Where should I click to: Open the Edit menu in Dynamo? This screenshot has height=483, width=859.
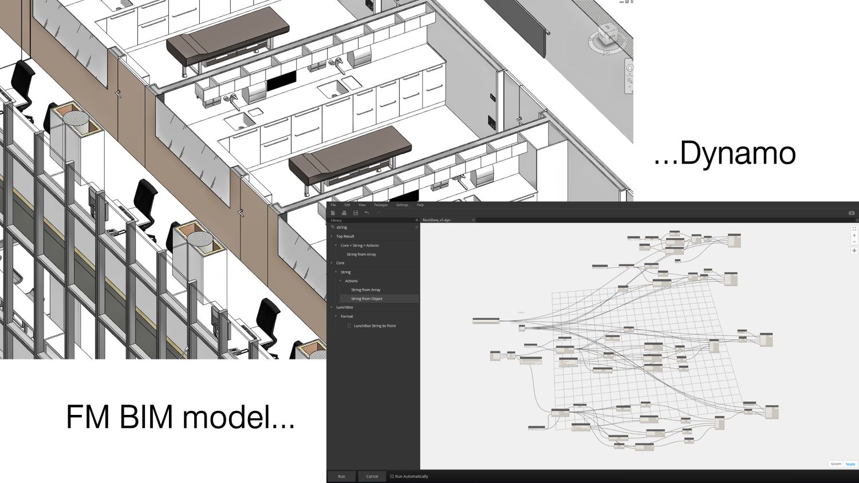[347, 205]
